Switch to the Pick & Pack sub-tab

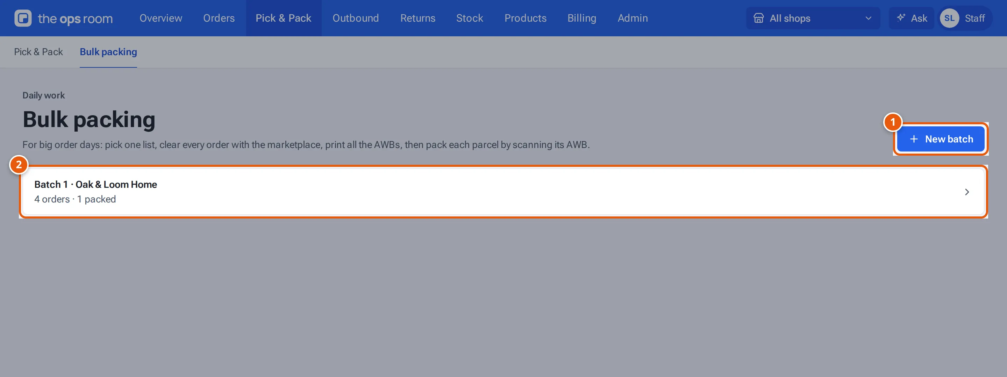pyautogui.click(x=38, y=52)
